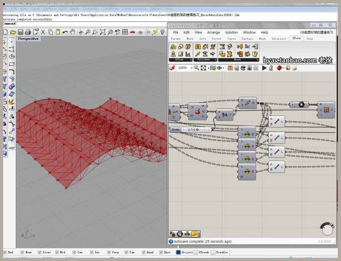Select the Pan hand tool

tap(73, 32)
